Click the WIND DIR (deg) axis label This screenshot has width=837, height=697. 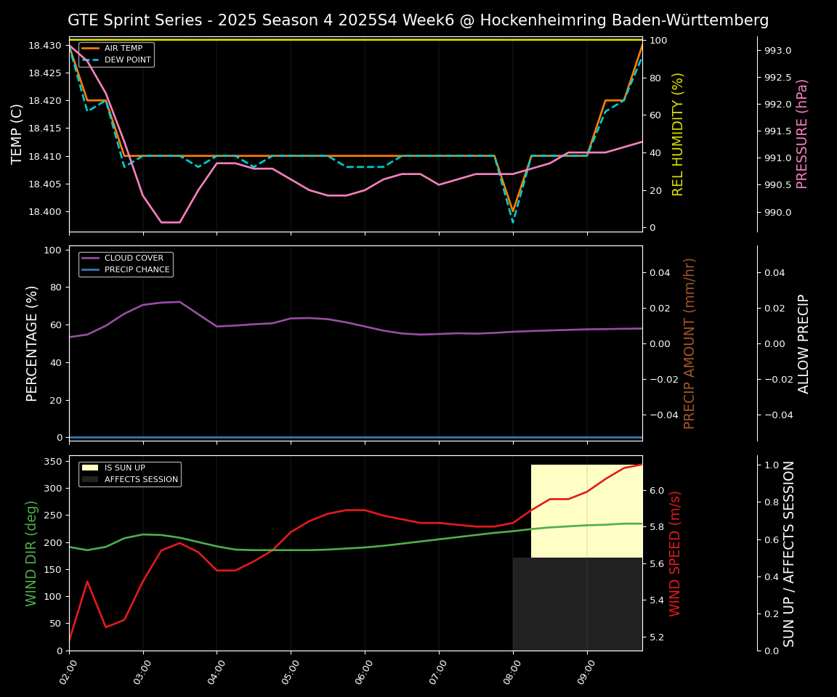tap(31, 553)
